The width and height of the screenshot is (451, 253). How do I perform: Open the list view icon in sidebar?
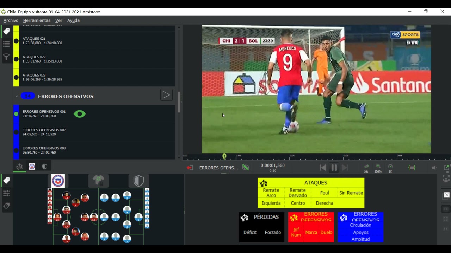coord(6,44)
